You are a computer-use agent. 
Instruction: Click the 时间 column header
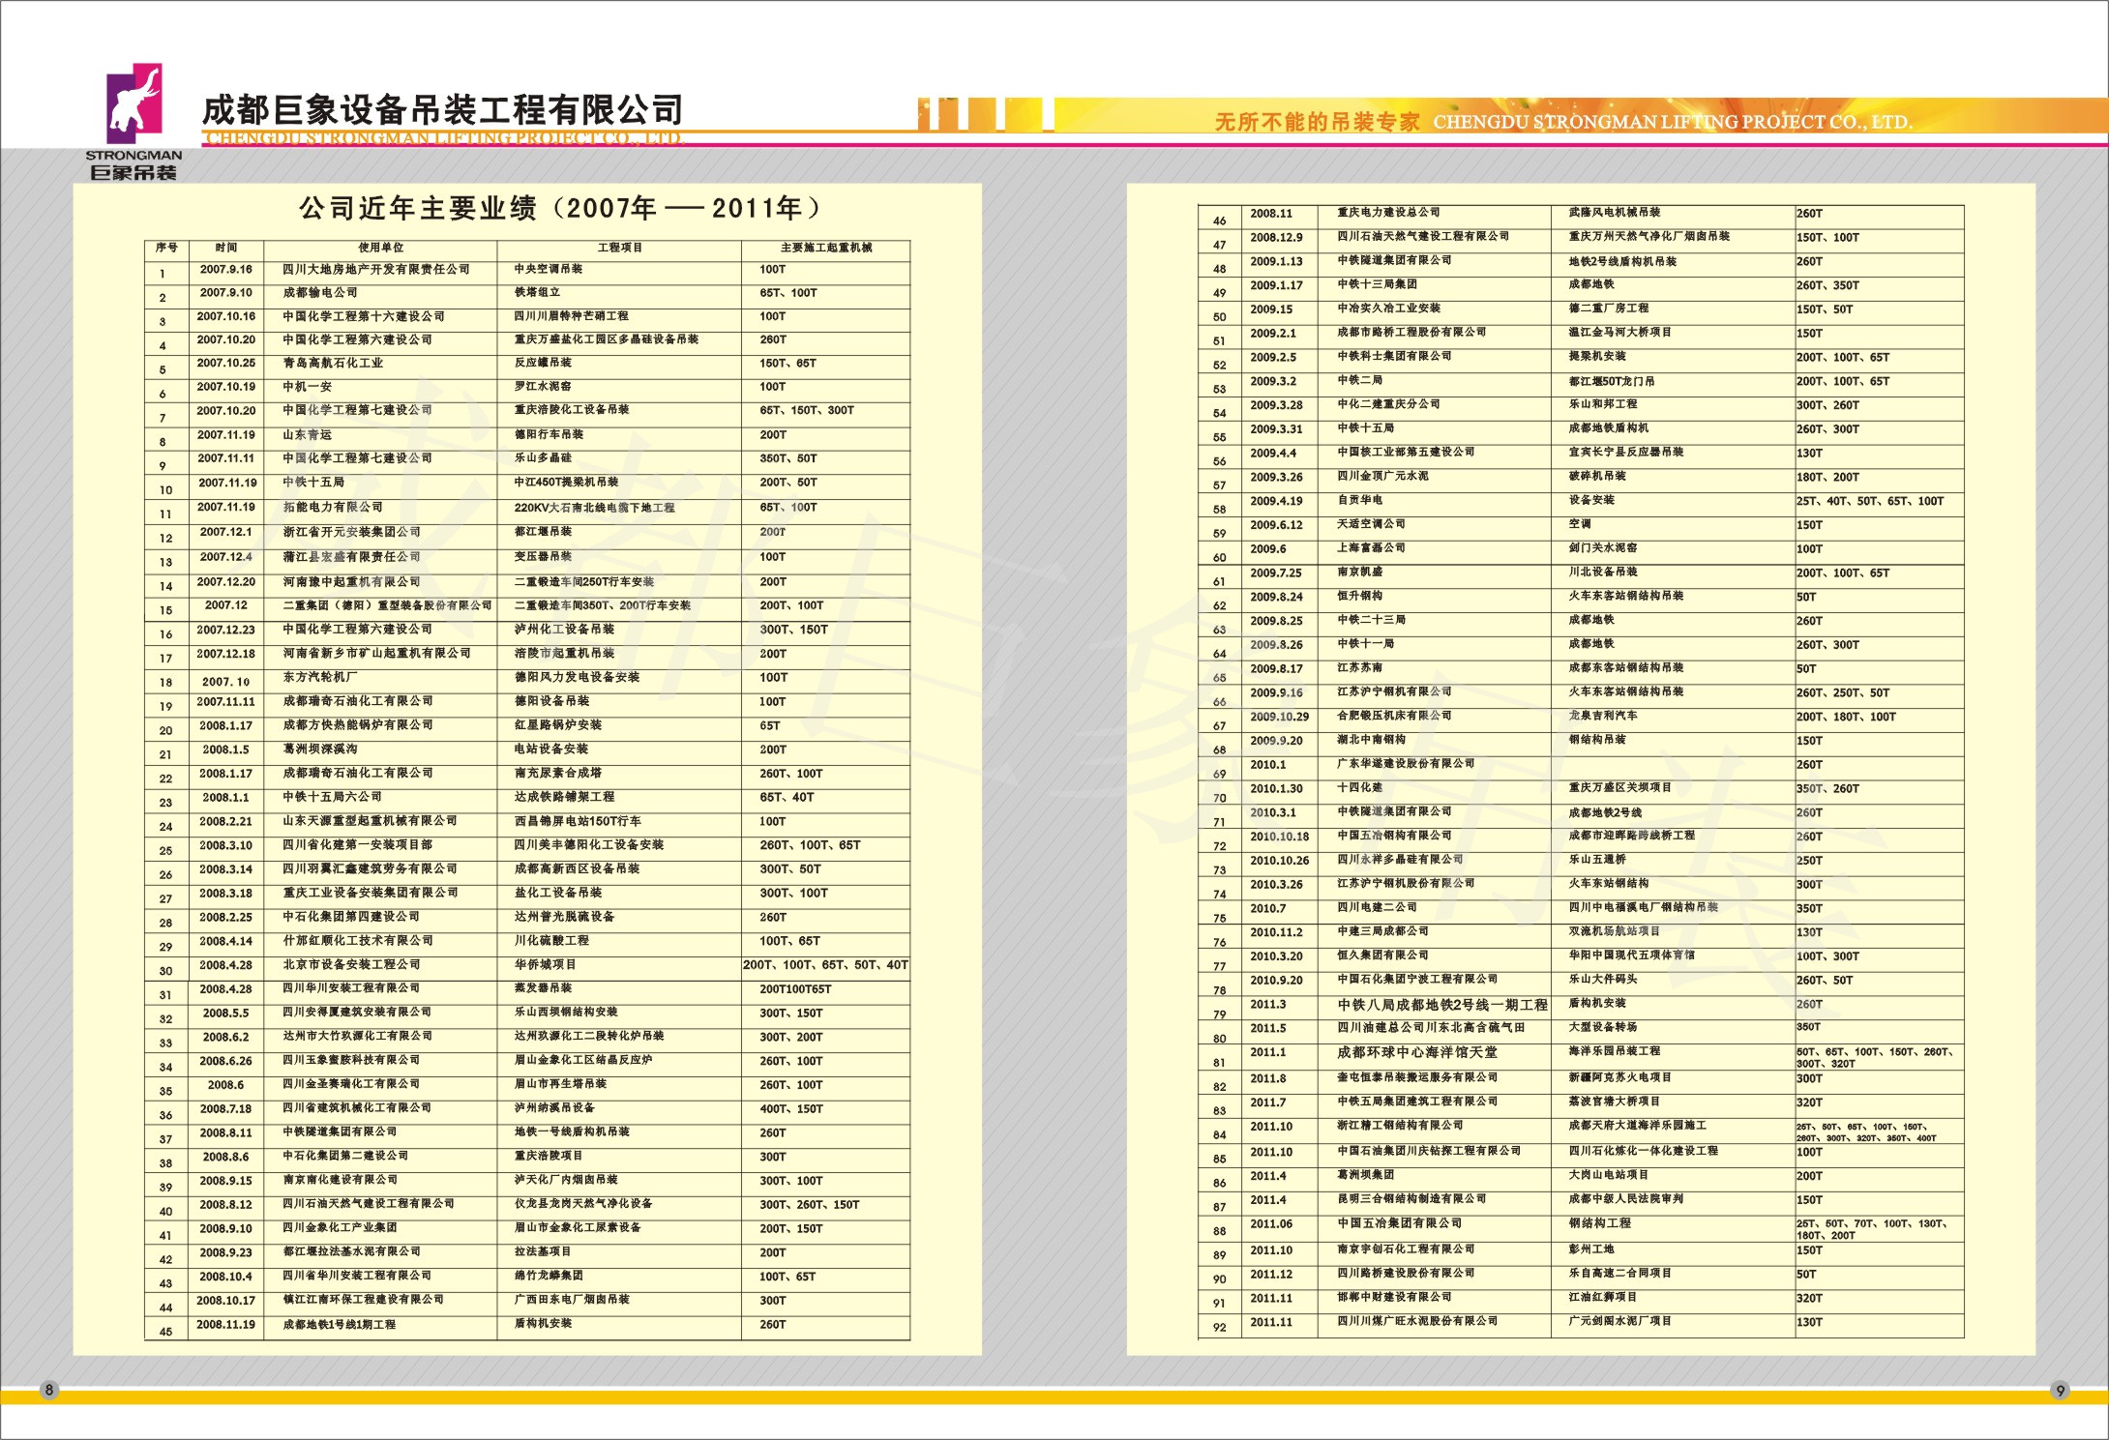[225, 248]
